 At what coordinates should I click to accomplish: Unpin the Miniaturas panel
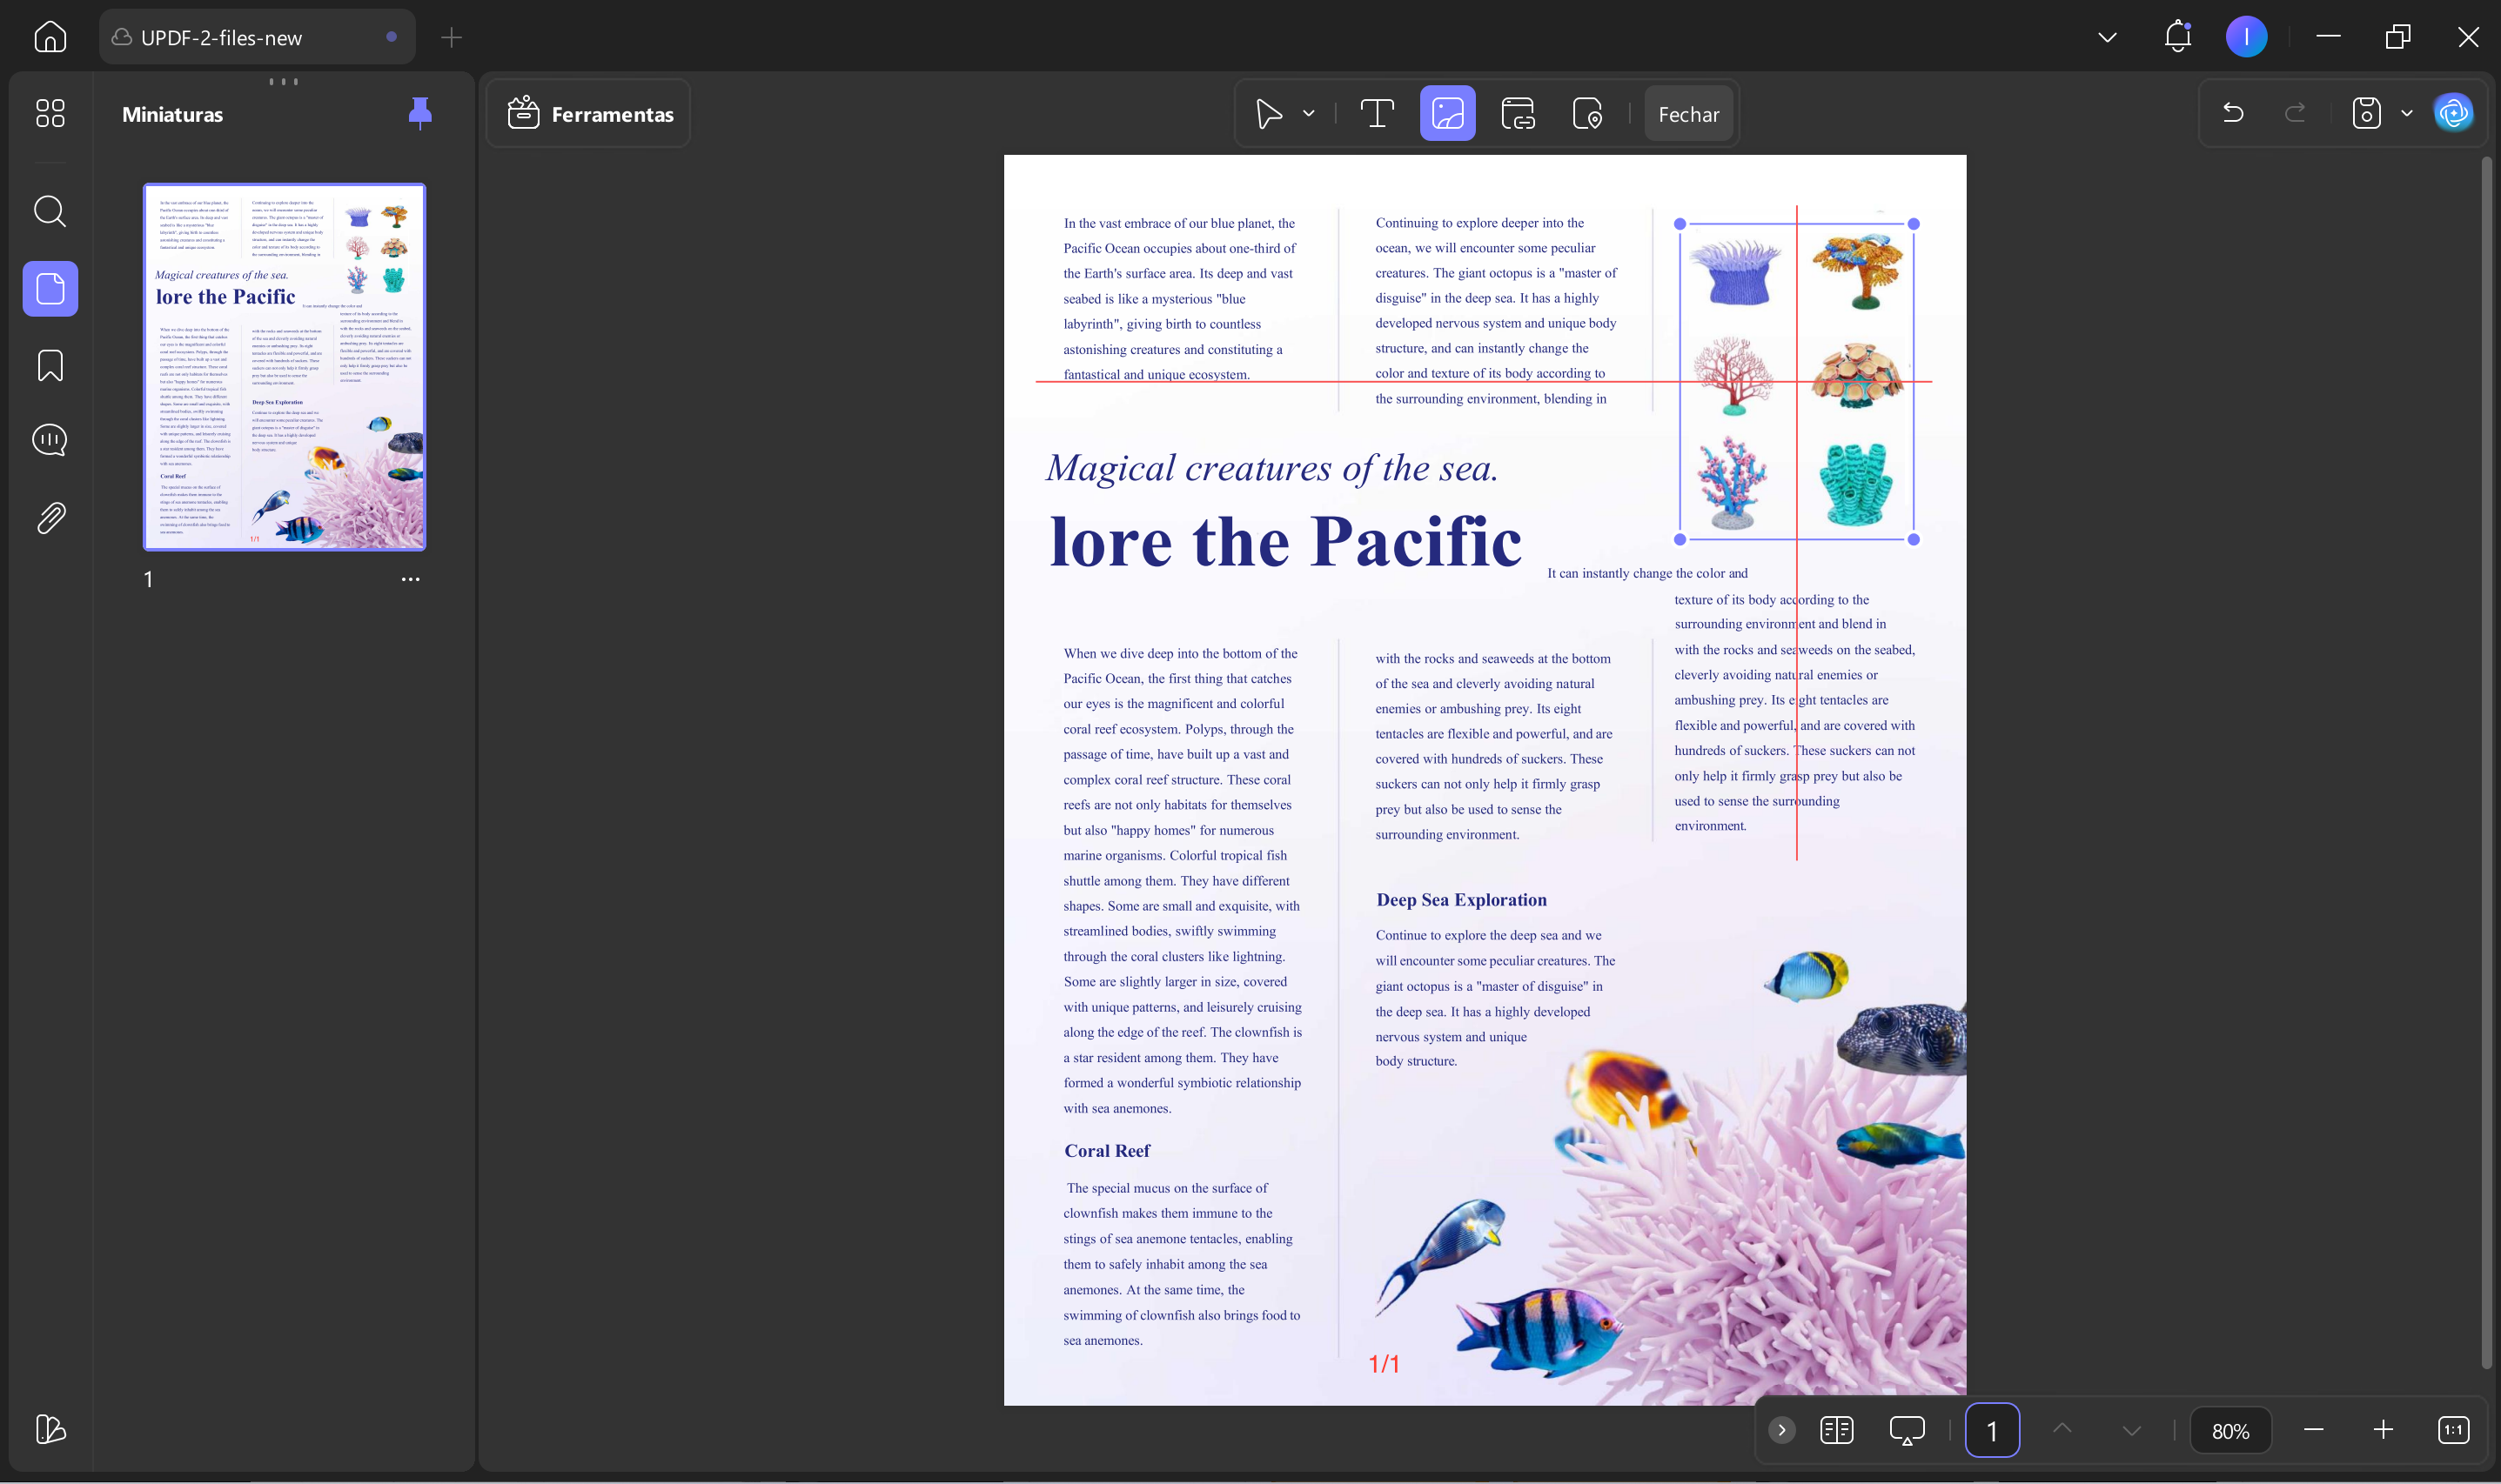[420, 113]
